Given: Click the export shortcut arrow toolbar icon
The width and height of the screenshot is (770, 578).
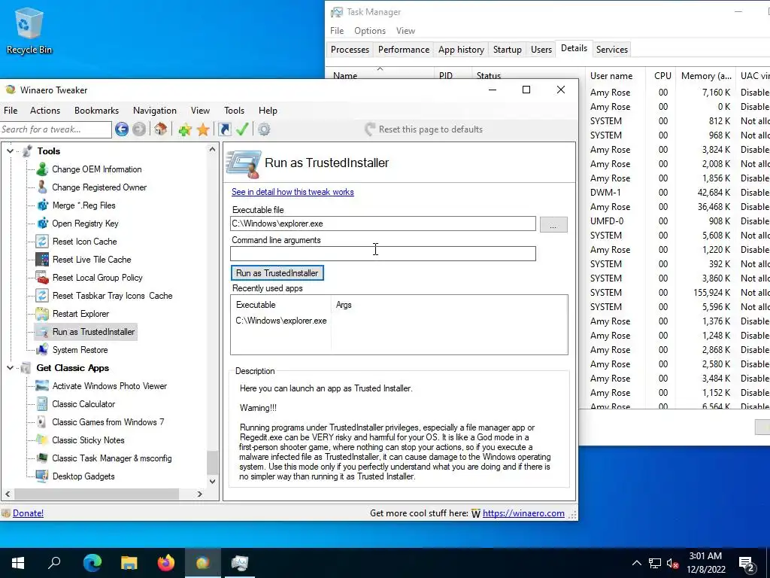Looking at the screenshot, I should tap(225, 129).
